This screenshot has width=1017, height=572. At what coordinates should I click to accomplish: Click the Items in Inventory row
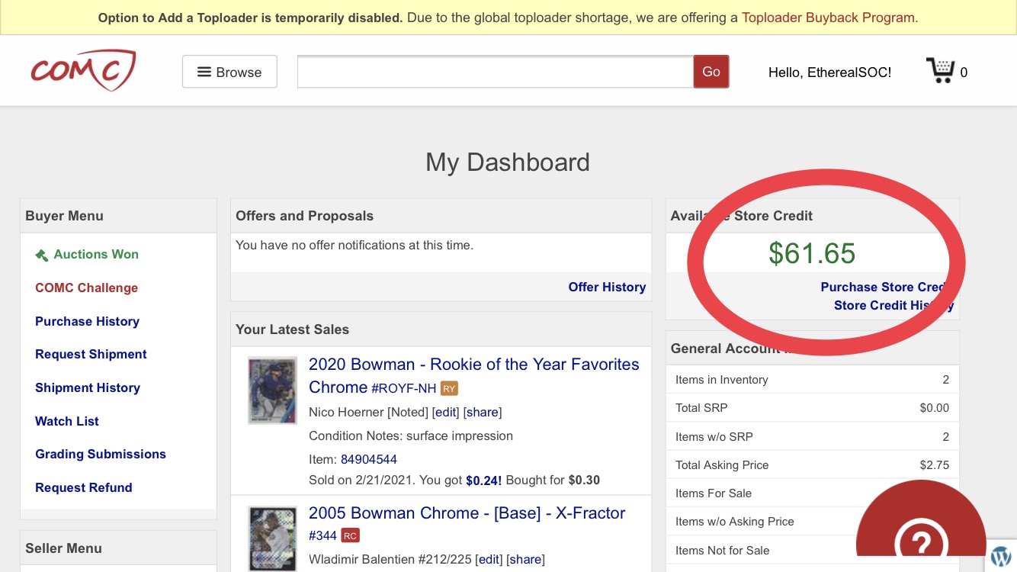click(812, 379)
